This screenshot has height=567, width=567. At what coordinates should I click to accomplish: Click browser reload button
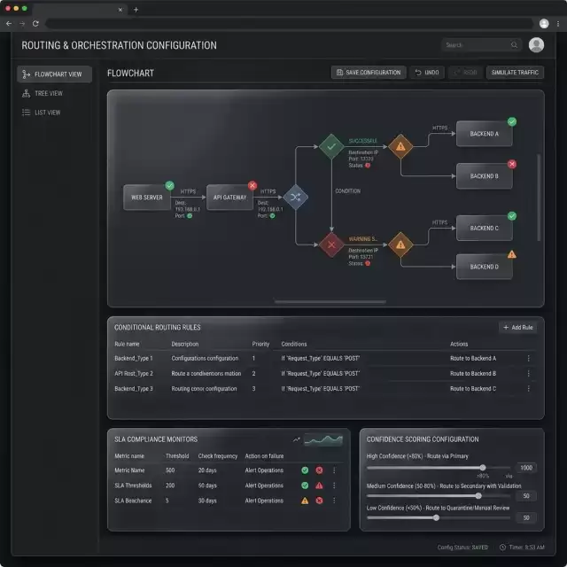(x=35, y=24)
